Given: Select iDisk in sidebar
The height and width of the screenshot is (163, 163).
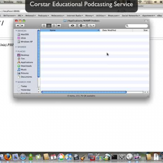Looking at the screenshot, I should click(x=22, y=38).
